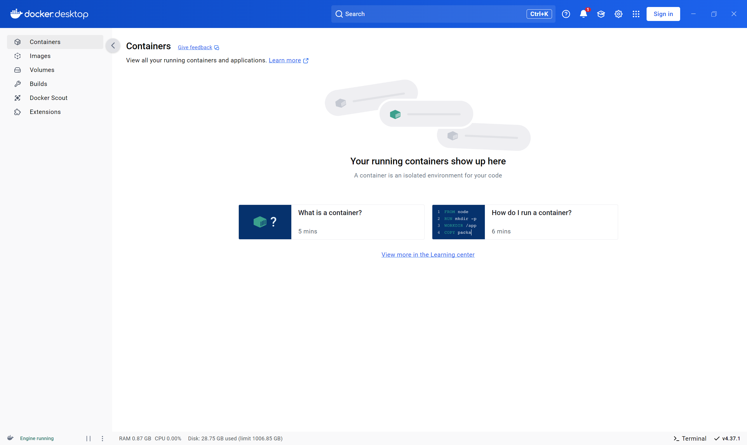The image size is (747, 445).
Task: Click the 6 mins duration label
Action: point(501,231)
